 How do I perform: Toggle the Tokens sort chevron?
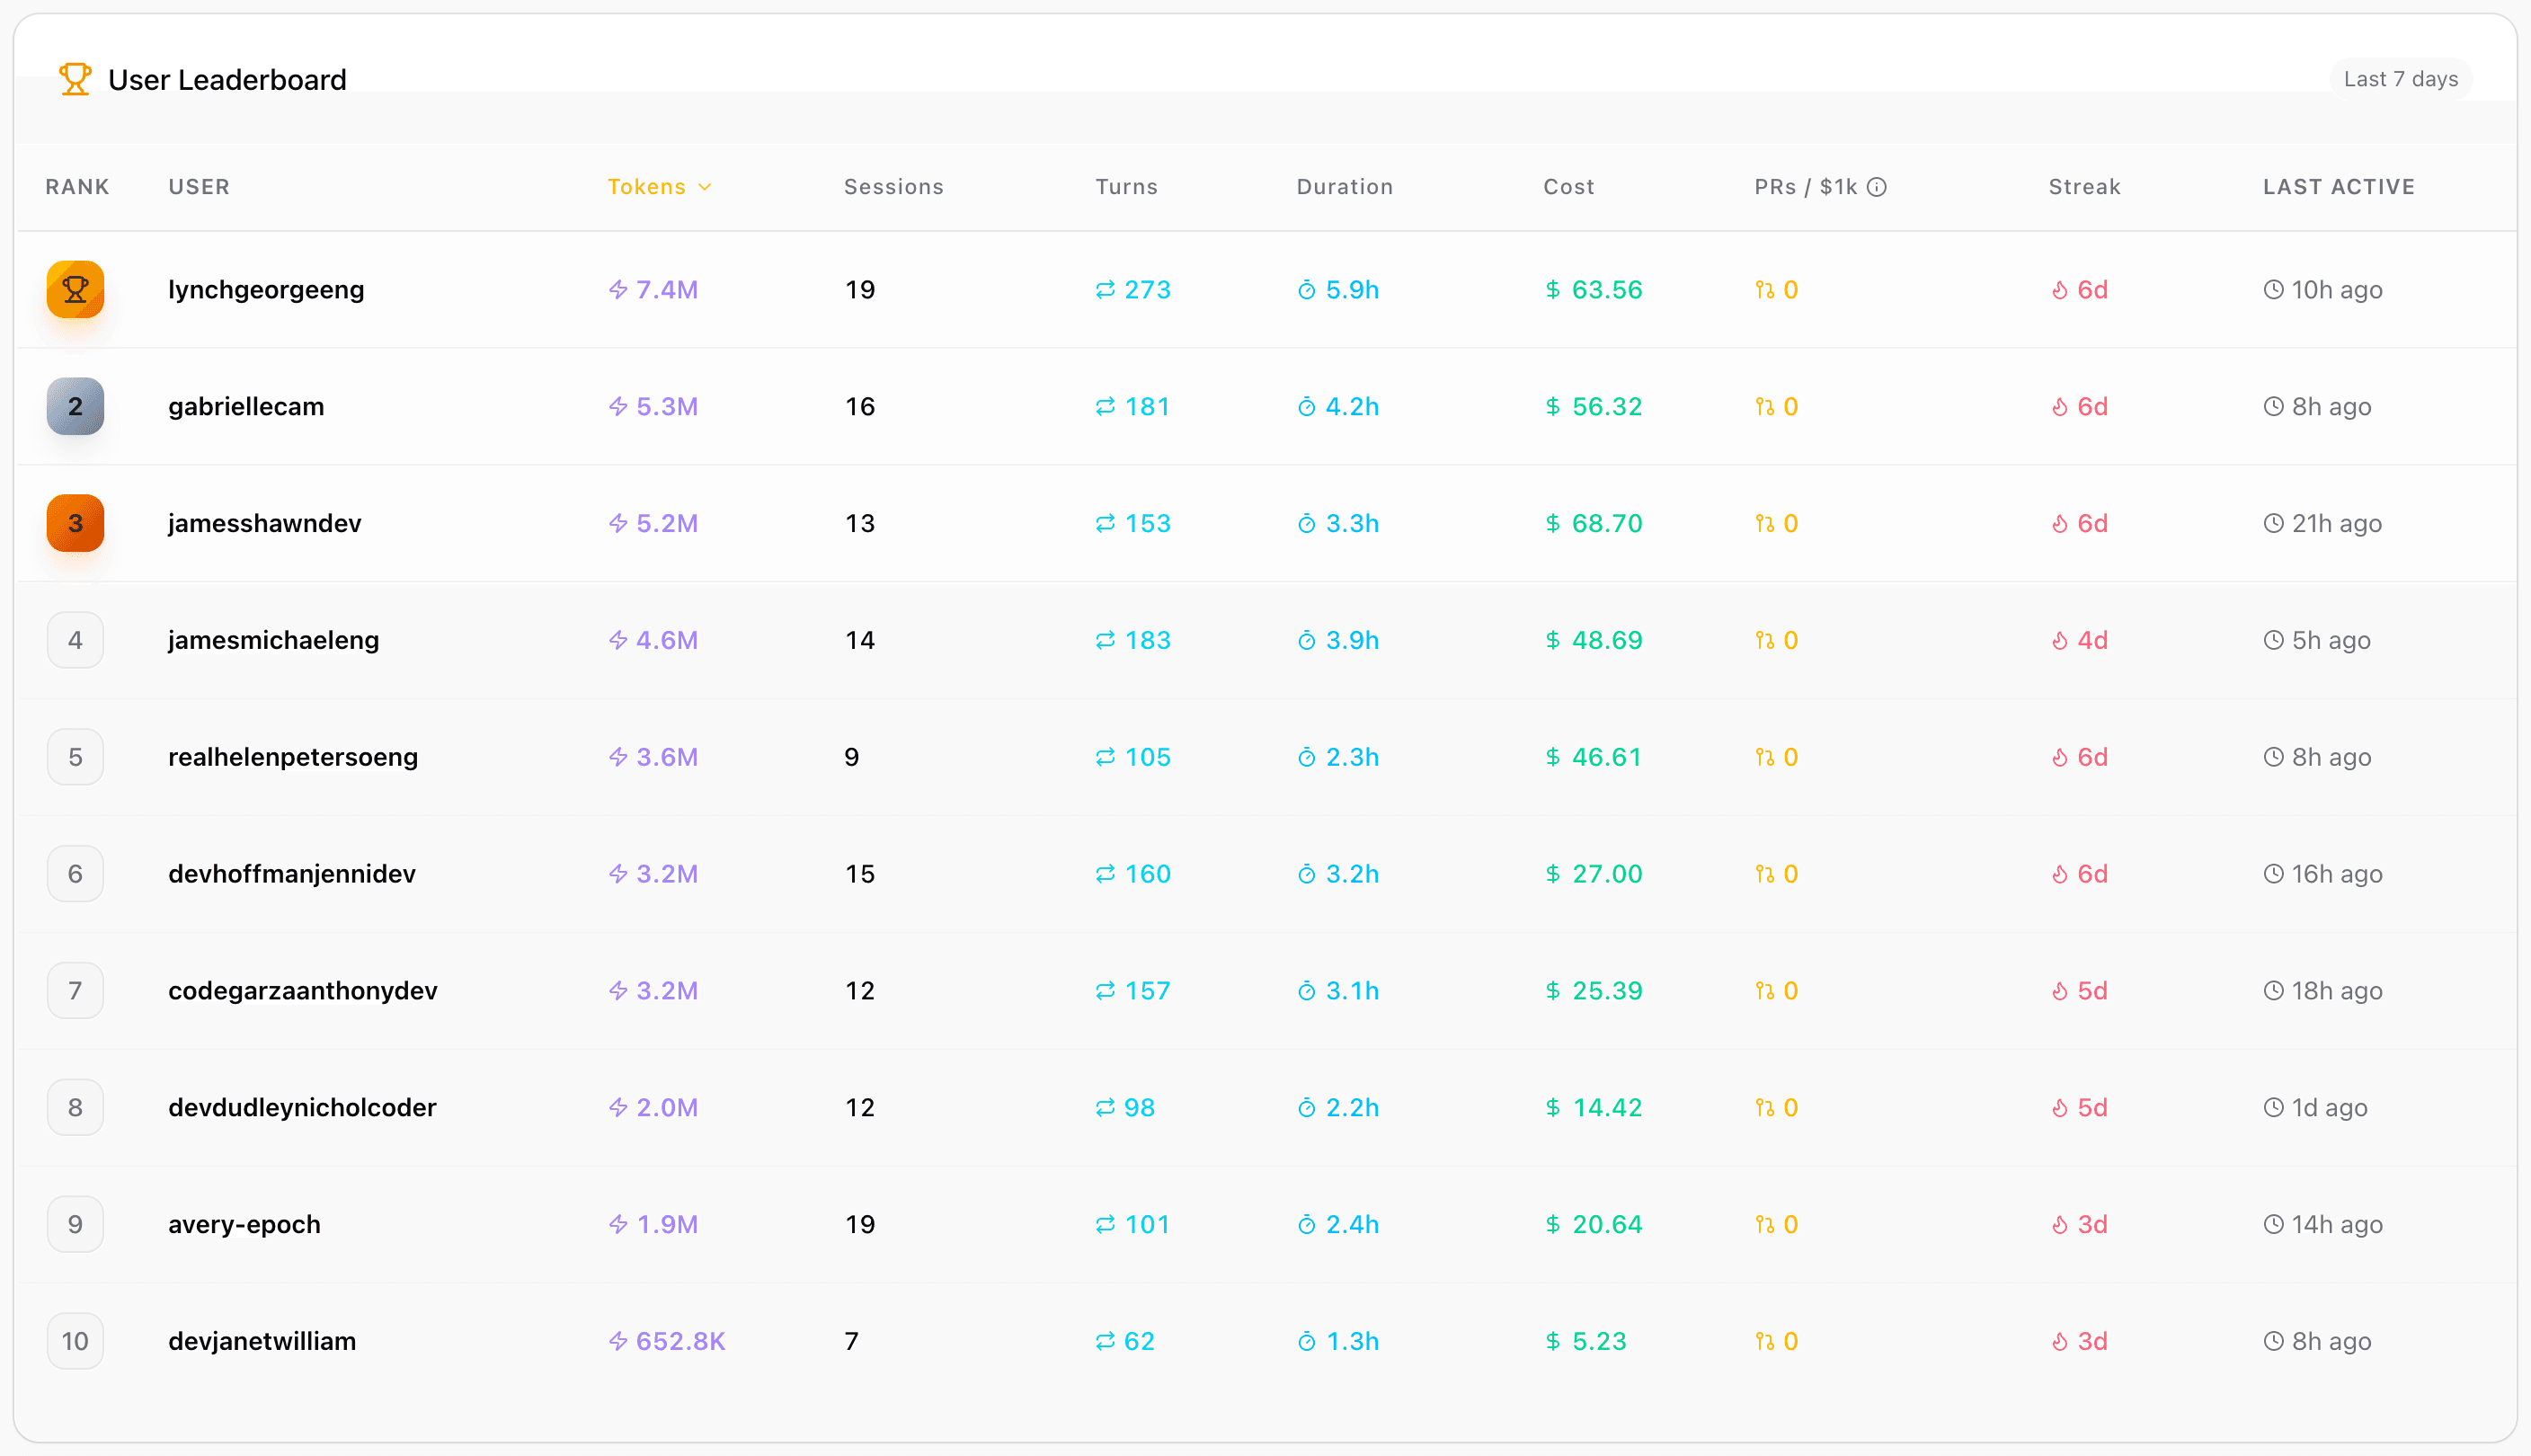coord(705,187)
